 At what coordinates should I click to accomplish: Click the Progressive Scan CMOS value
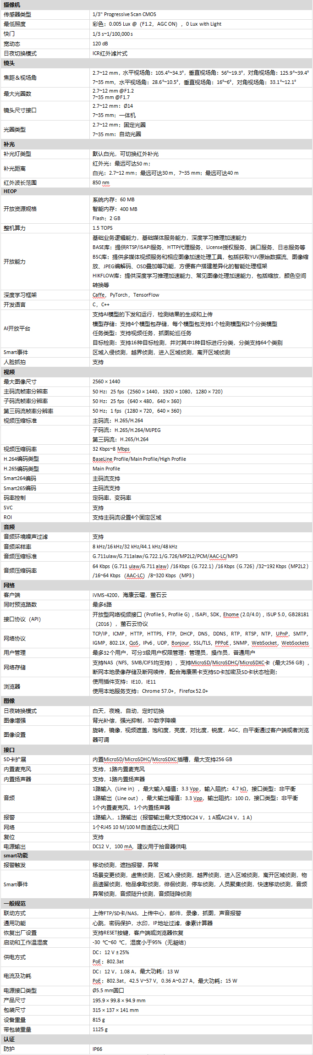pos(124,15)
